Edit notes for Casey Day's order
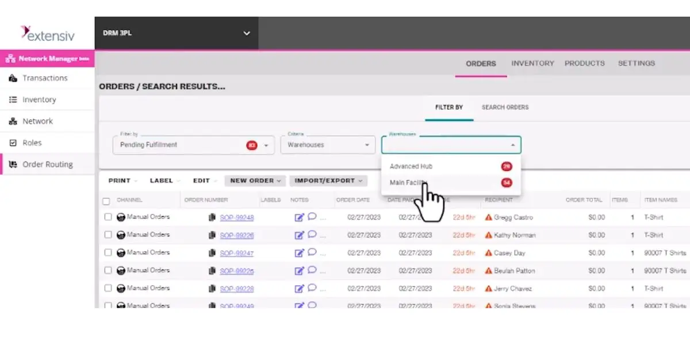This screenshot has width=690, height=345. (x=299, y=253)
